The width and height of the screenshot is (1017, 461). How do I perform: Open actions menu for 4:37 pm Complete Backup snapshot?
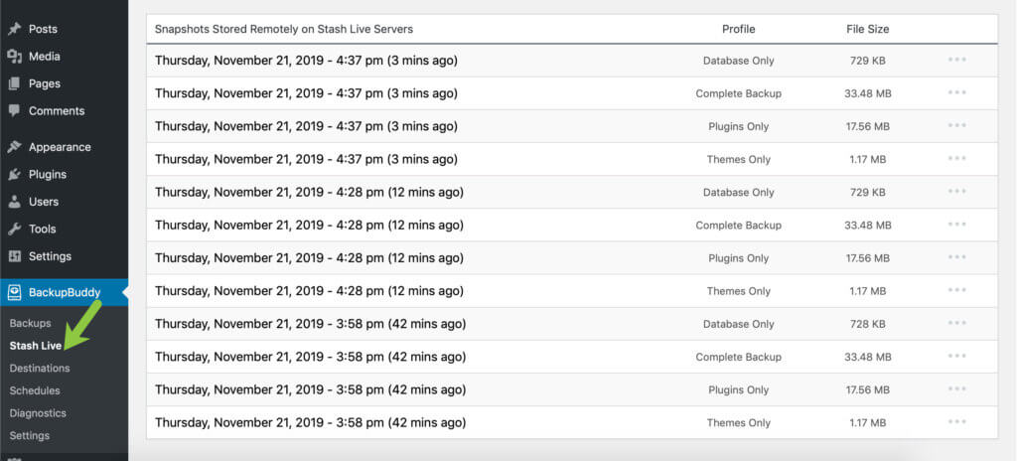point(956,92)
